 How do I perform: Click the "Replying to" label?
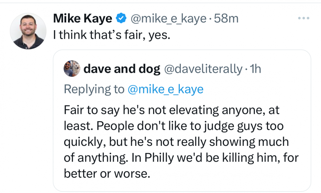pyautogui.click(x=94, y=89)
